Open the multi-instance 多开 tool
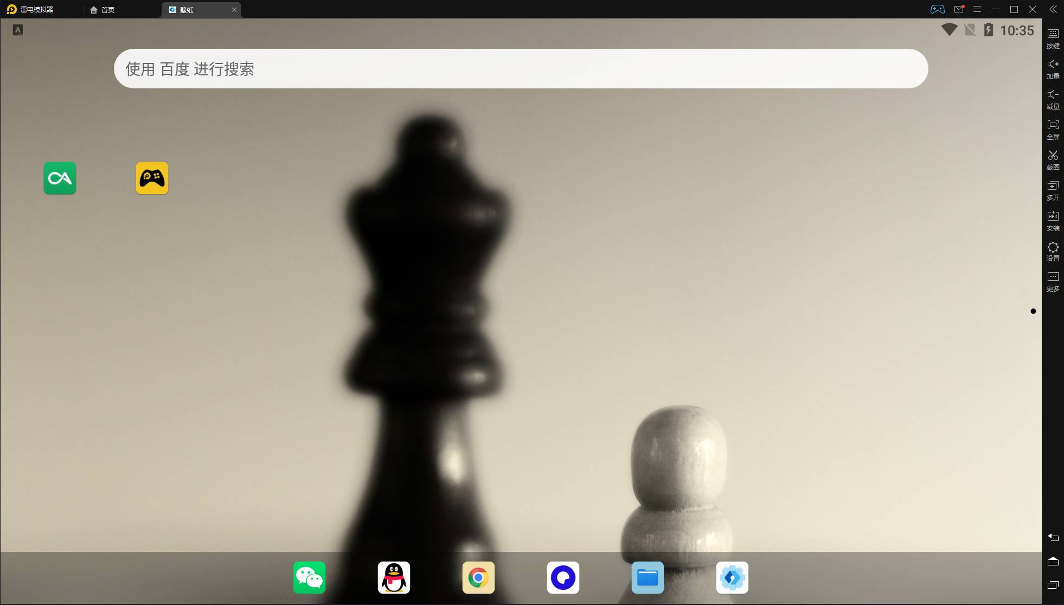The height and width of the screenshot is (605, 1064). point(1053,190)
